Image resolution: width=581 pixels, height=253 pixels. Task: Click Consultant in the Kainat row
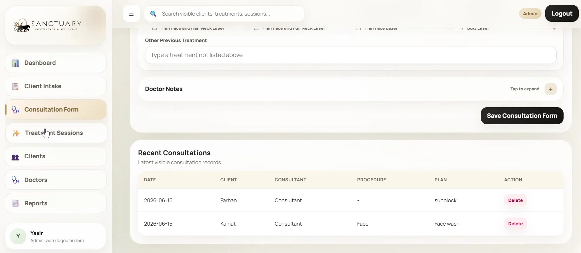pos(288,224)
